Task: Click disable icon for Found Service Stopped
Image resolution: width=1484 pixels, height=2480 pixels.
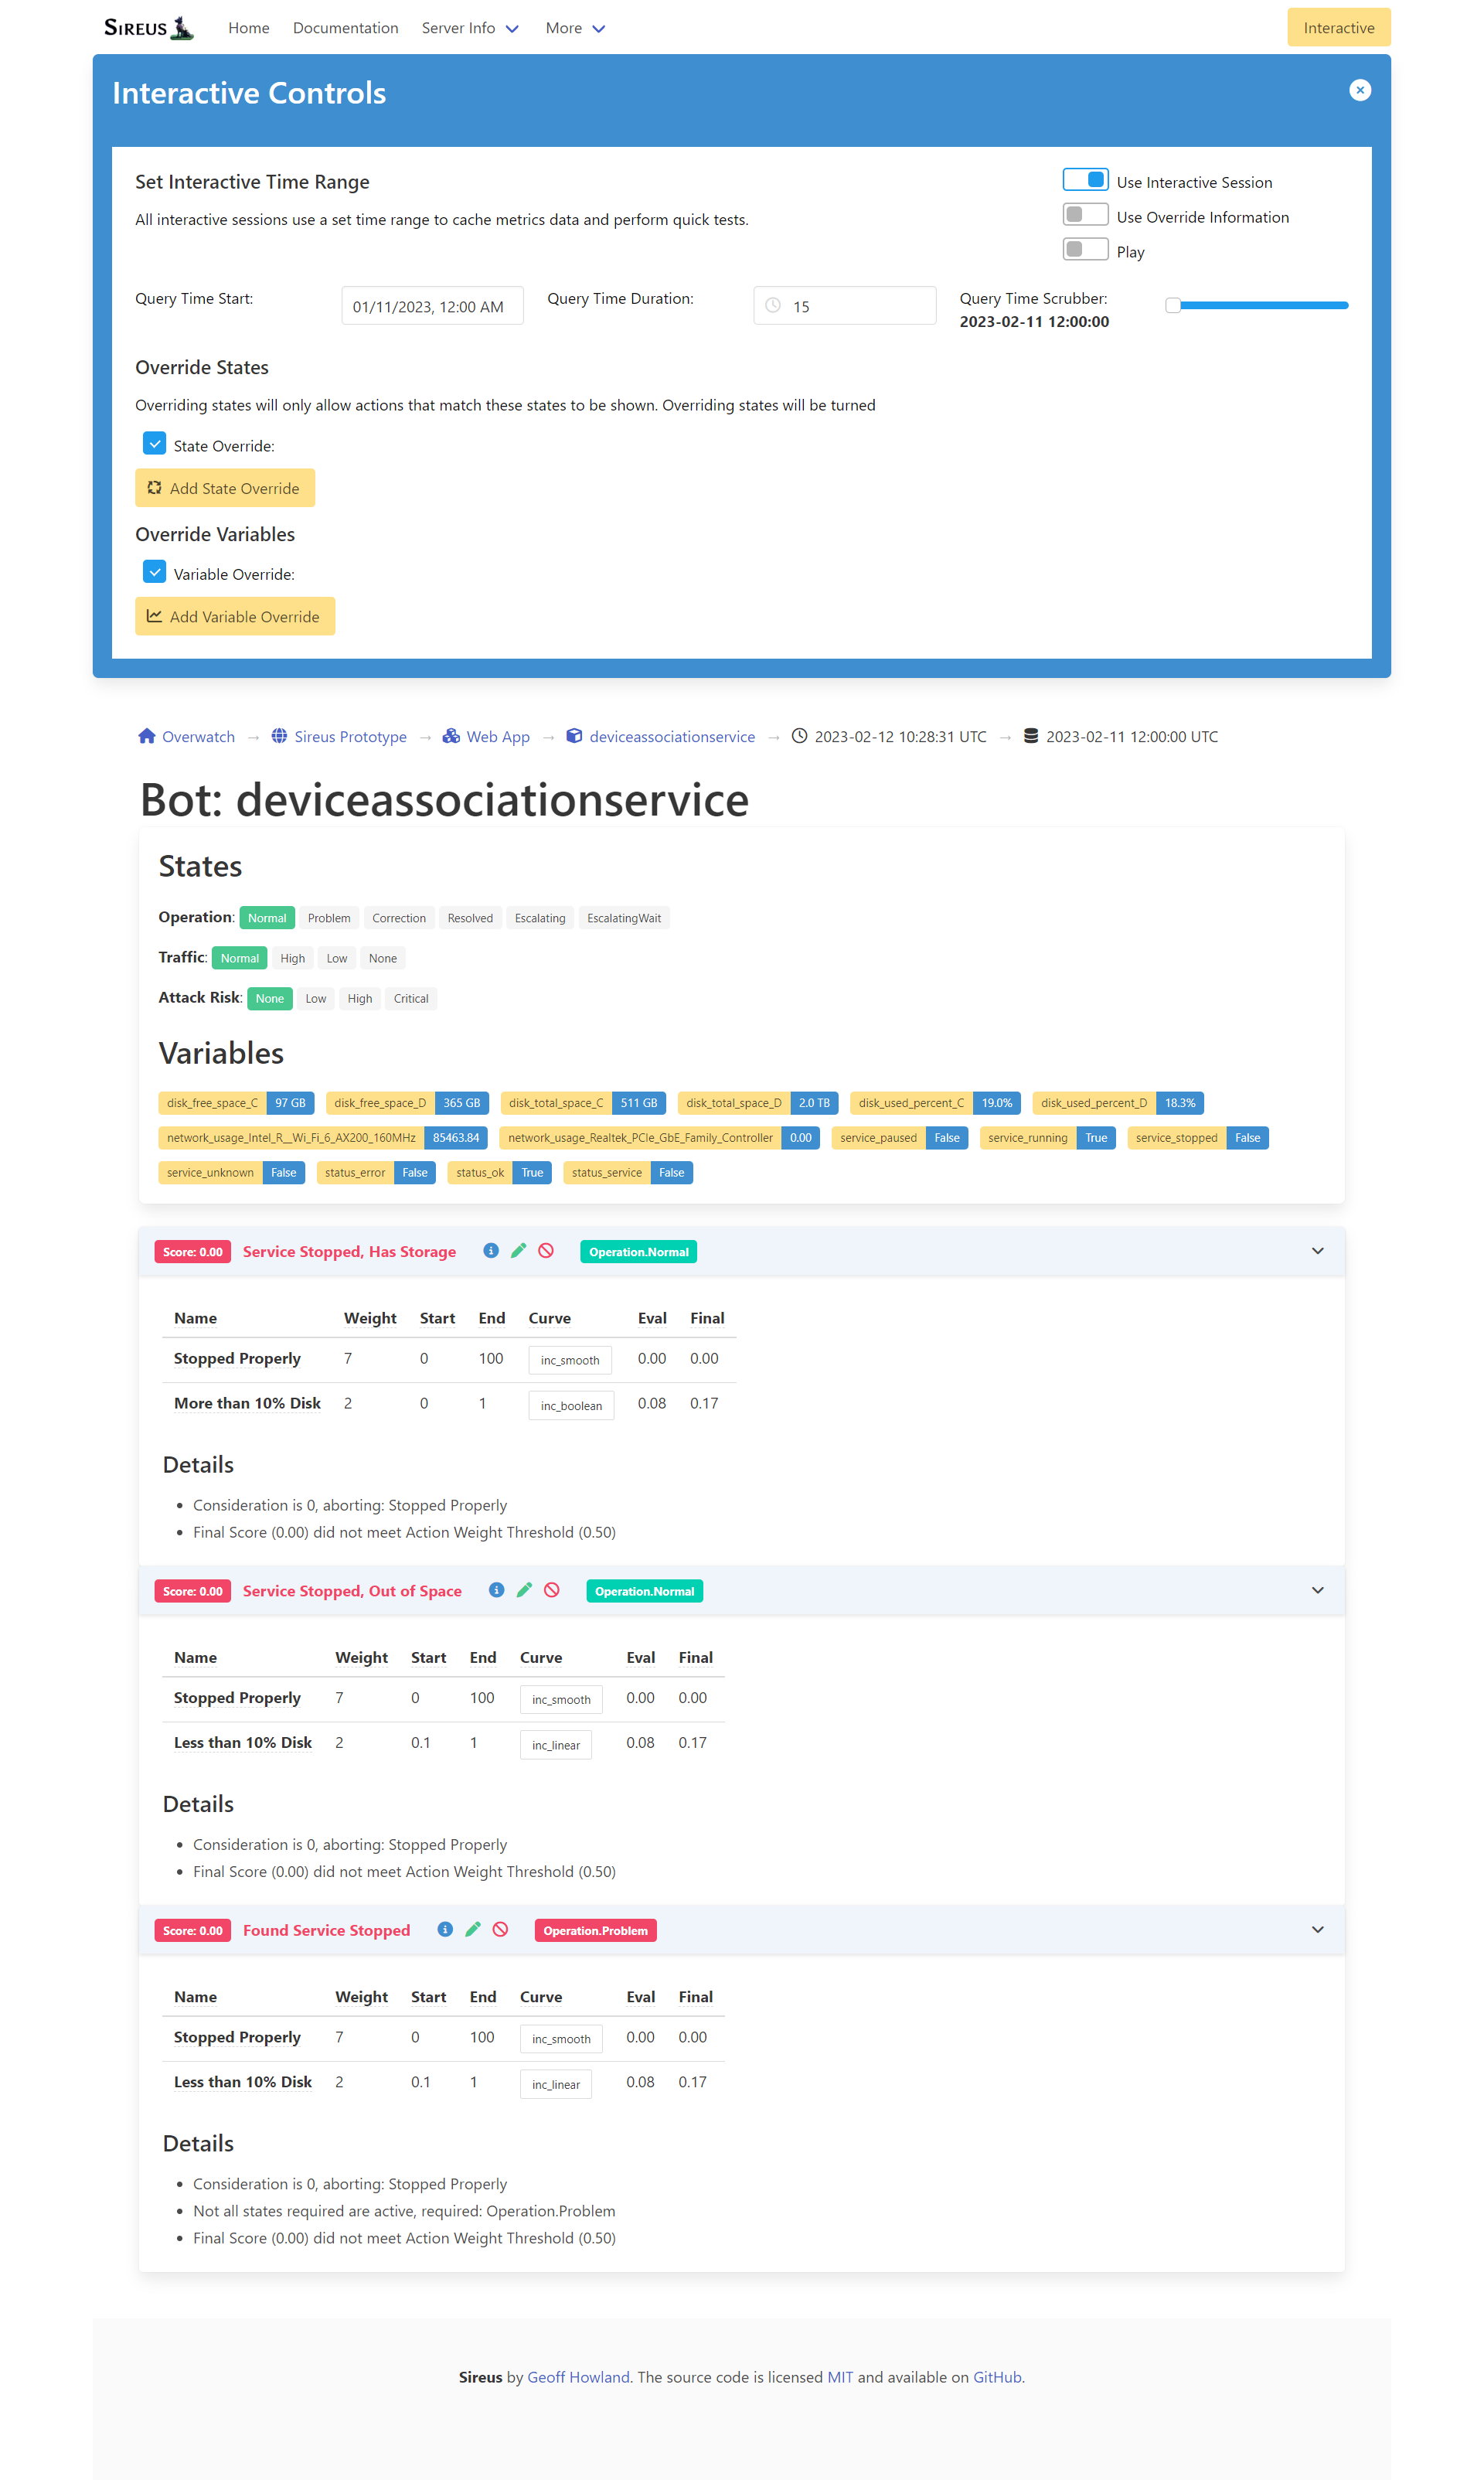Action: 500,1928
